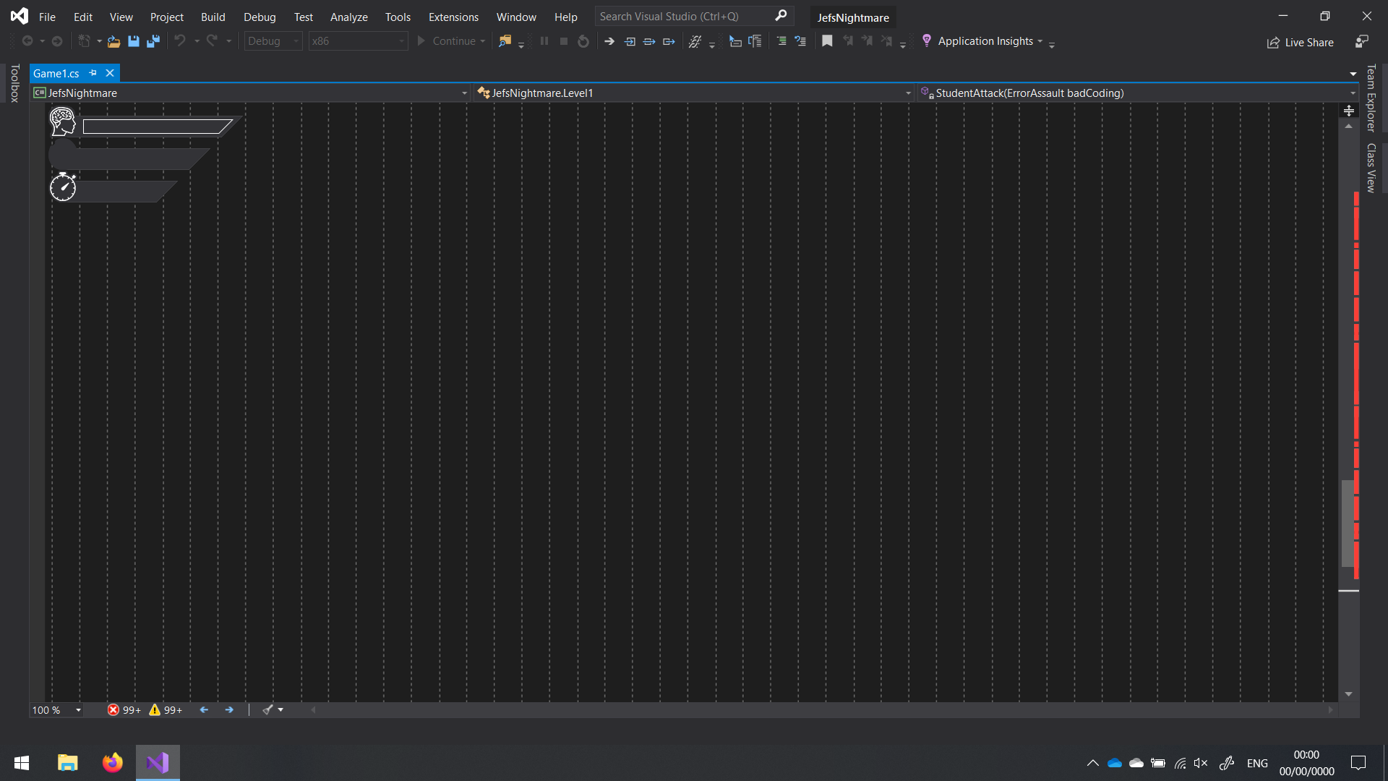
Task: Open the Continue button dropdown arrow
Action: pos(483,41)
